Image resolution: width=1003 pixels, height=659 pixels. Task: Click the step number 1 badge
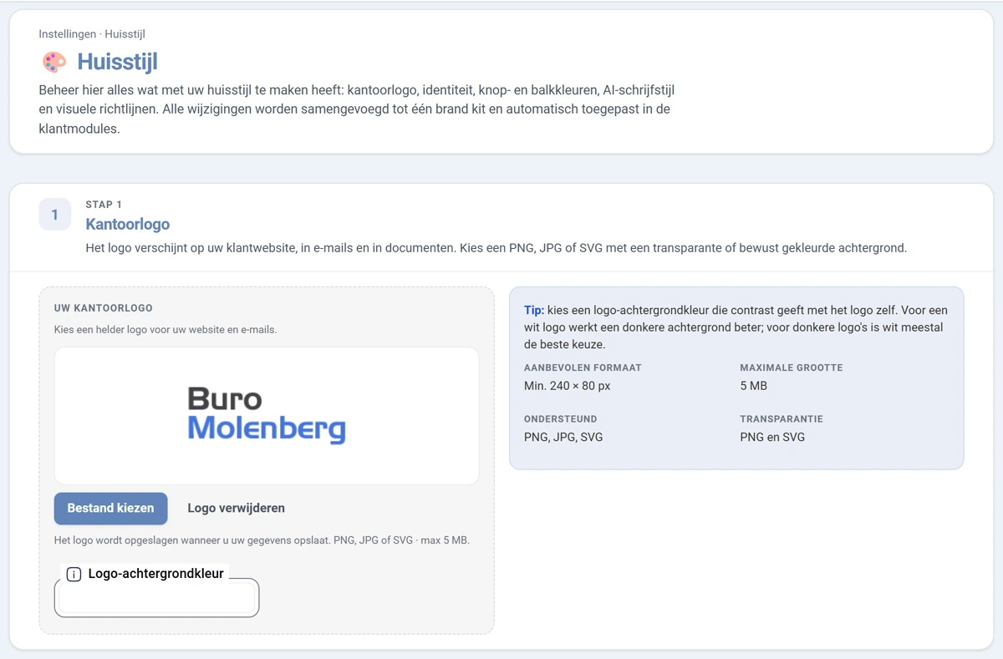55,215
